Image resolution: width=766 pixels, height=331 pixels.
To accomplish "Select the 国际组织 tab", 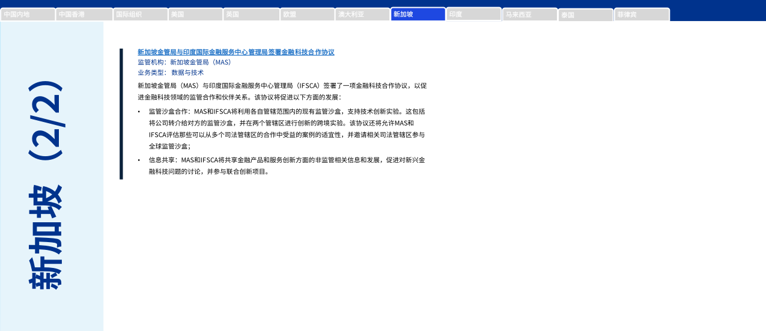I will click(140, 14).
